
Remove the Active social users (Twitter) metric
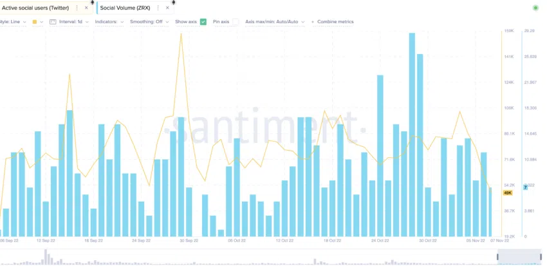(x=86, y=8)
